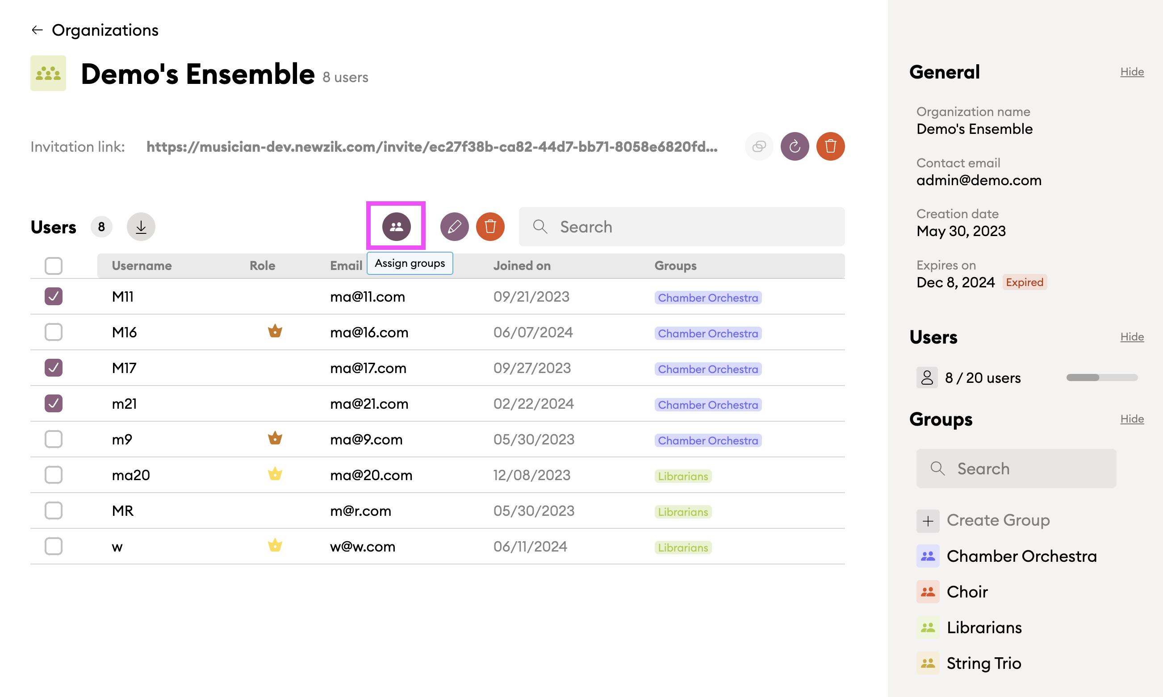Click the users quota progress bar
The image size is (1163, 697).
click(1101, 378)
